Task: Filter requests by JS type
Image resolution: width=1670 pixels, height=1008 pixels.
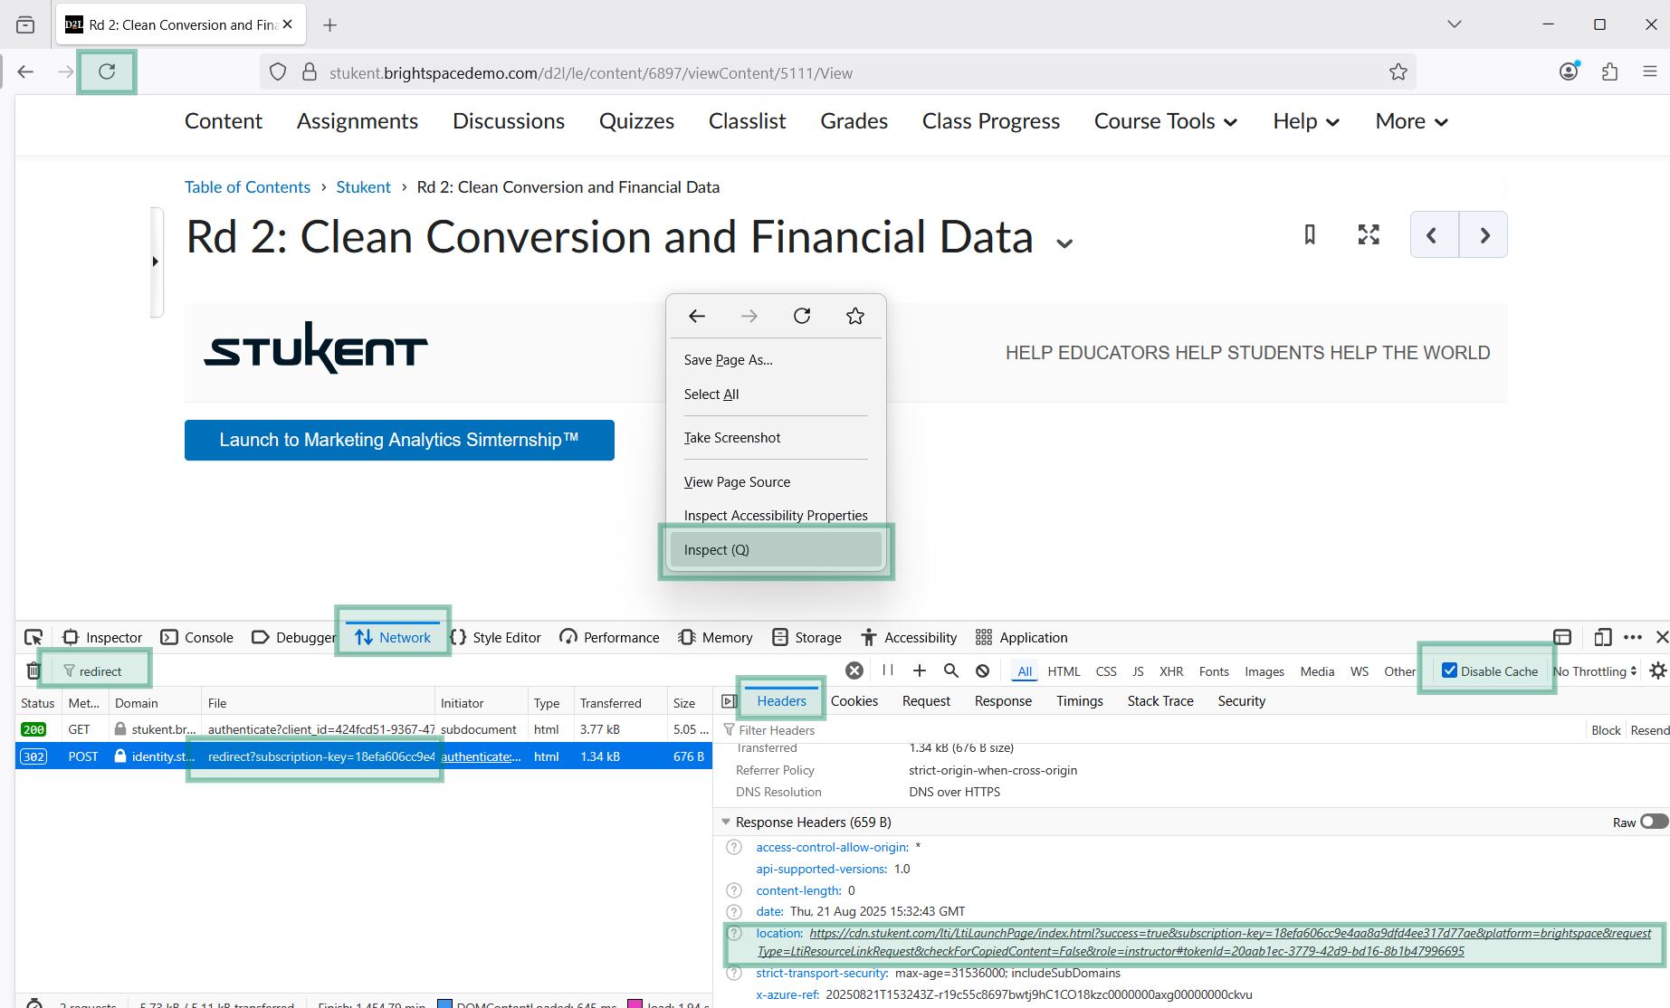Action: (1138, 671)
